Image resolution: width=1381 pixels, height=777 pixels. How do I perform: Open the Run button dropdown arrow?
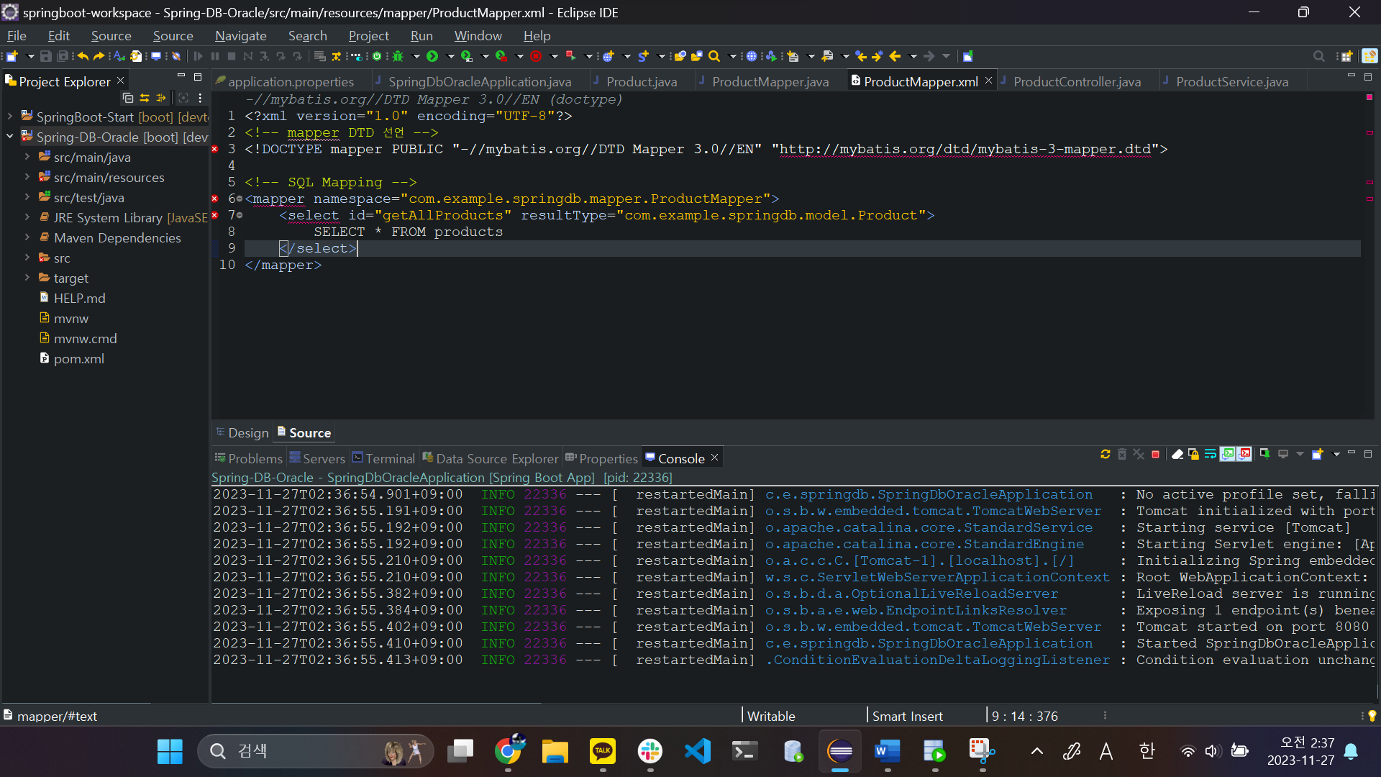(450, 56)
